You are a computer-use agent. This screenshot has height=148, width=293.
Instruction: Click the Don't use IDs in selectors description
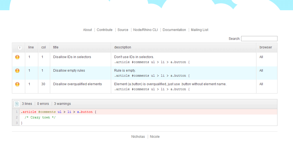[x=134, y=57]
